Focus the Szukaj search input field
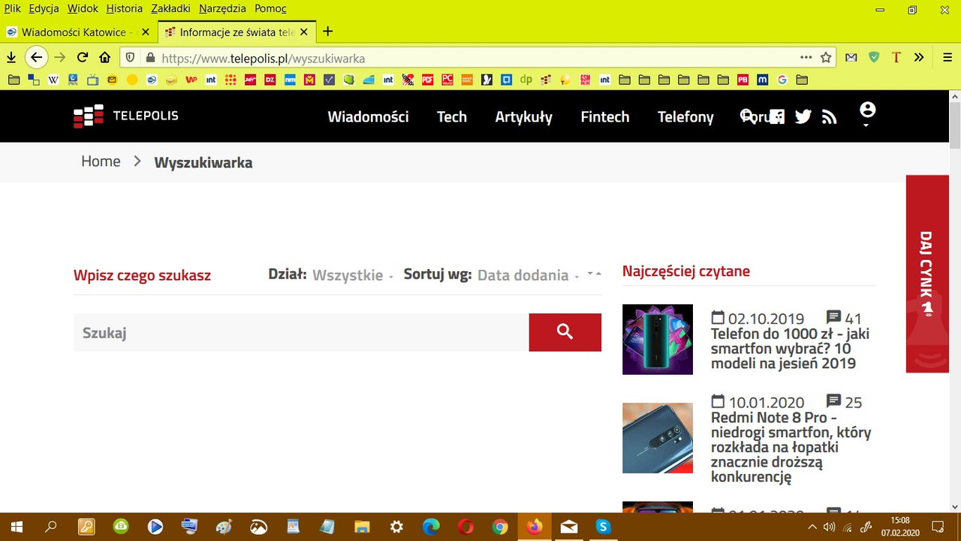Image resolution: width=961 pixels, height=541 pixels. click(301, 332)
